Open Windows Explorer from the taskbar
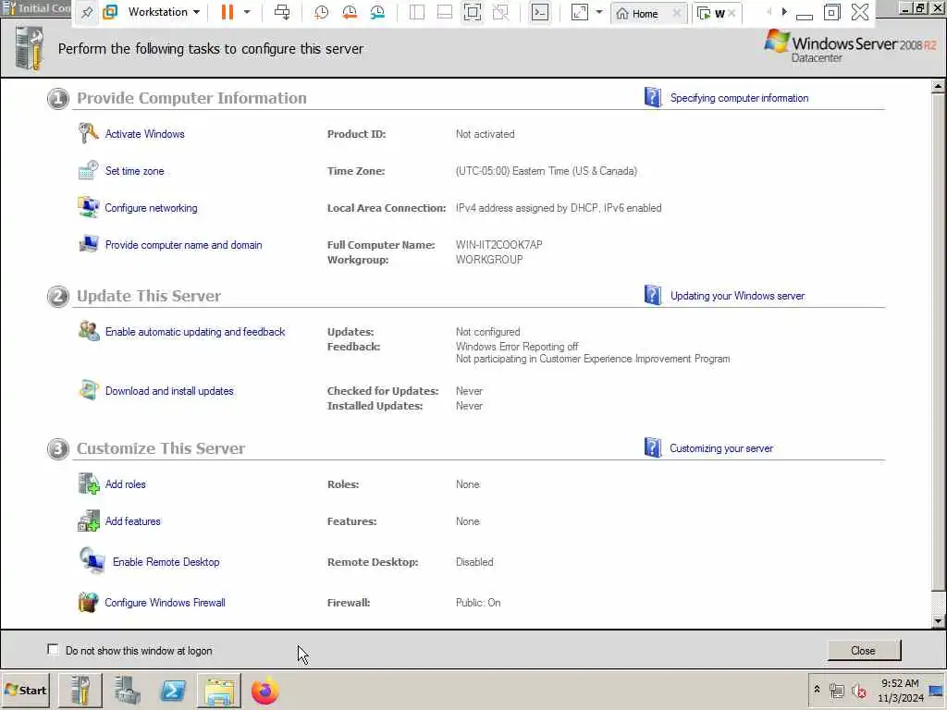 coord(218,691)
